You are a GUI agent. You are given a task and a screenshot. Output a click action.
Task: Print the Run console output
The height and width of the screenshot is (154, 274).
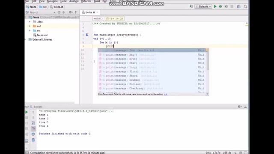click(33, 134)
